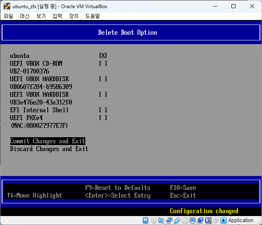Click the display settings status icon

point(192,221)
